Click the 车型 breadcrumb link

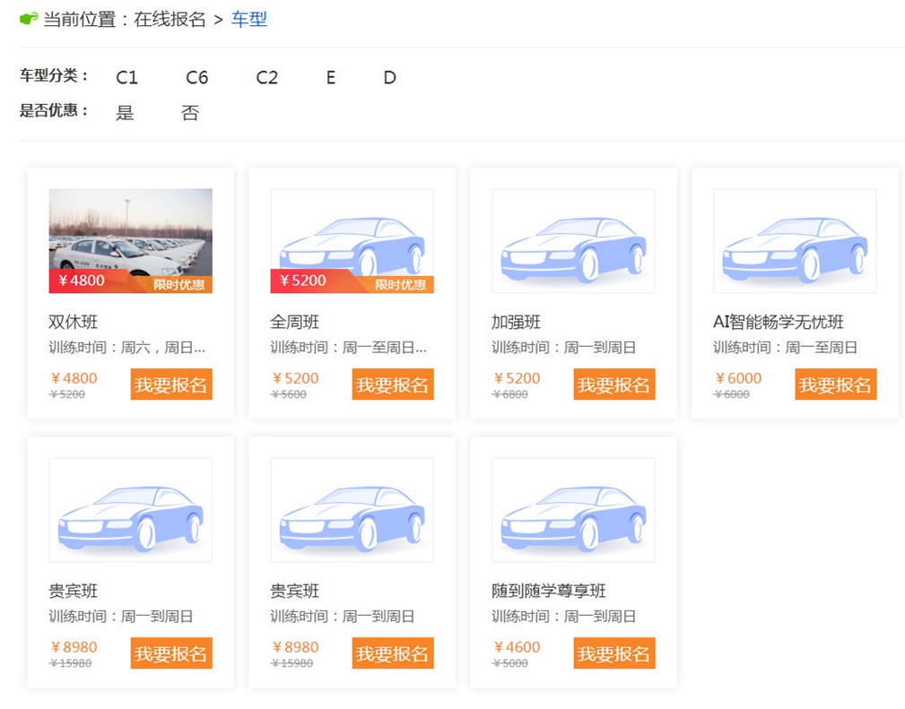249,19
